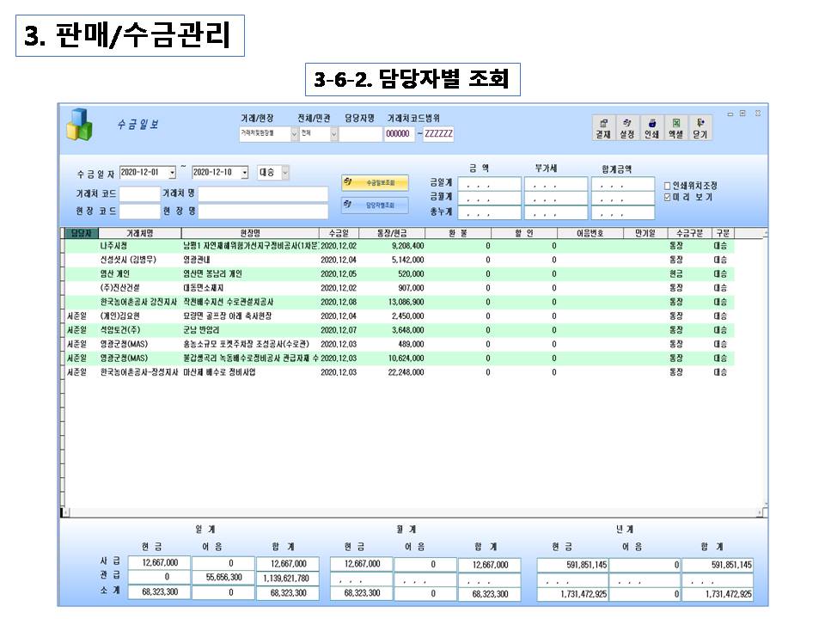Click the 거래처 명 input field
The image size is (825, 619).
[x=263, y=194]
